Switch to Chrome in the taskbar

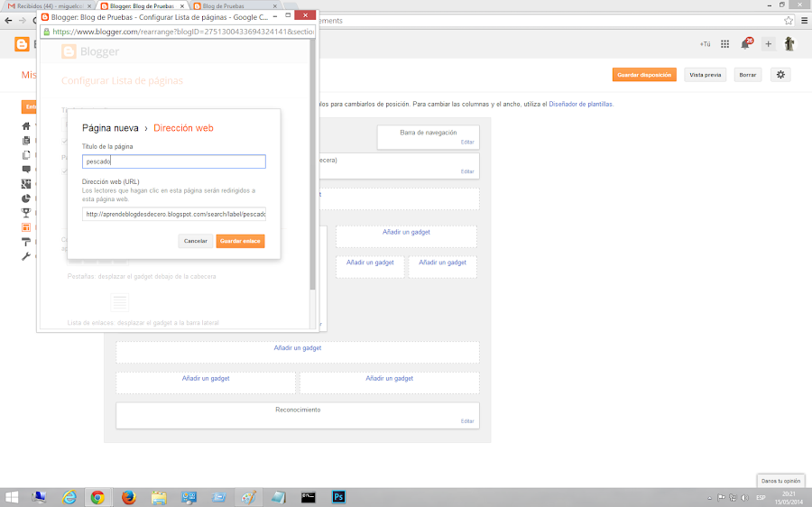coord(97,497)
